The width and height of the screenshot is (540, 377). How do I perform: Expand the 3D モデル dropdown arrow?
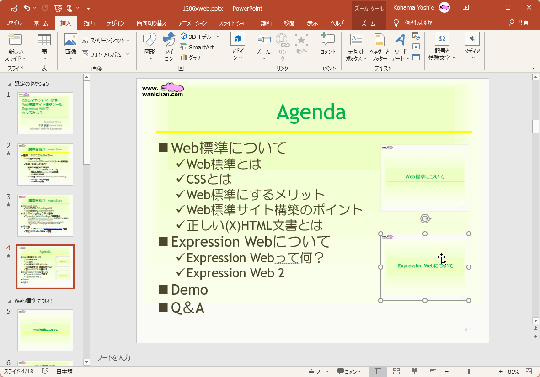tap(218, 37)
